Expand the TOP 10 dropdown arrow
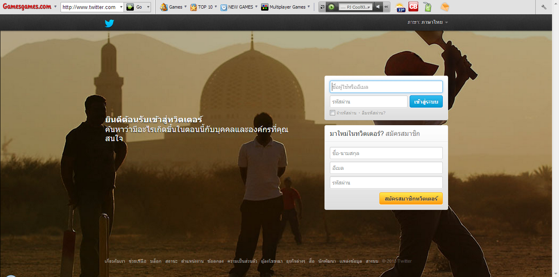Screen dimensions: 559x277 (x=216, y=7)
